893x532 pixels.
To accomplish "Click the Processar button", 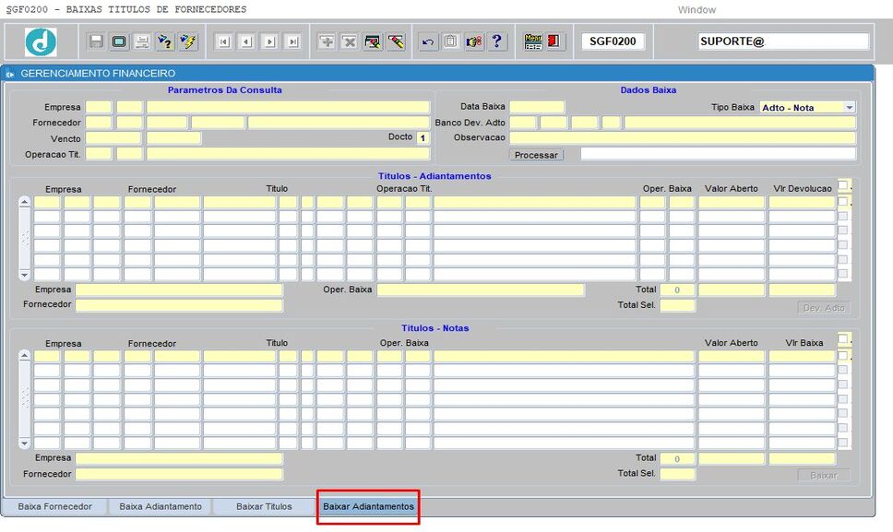I will [536, 155].
